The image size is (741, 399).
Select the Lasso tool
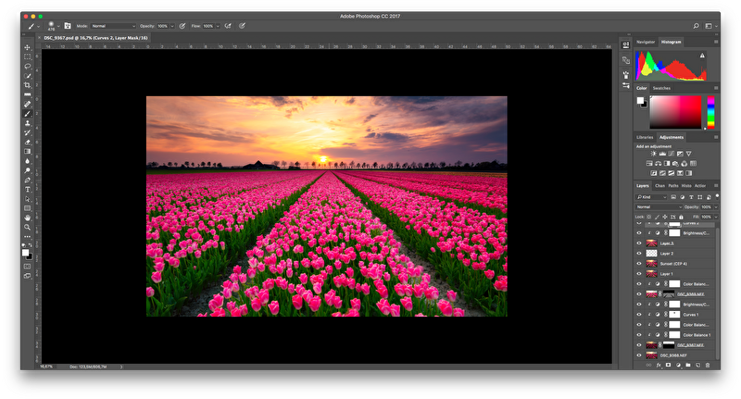point(28,66)
